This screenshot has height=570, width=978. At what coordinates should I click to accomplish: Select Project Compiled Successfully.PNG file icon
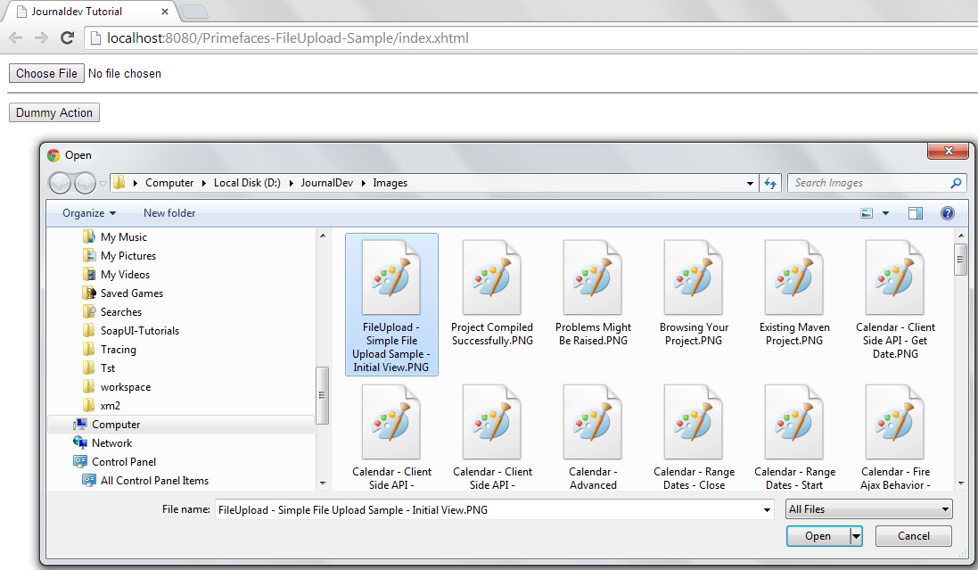tap(491, 277)
